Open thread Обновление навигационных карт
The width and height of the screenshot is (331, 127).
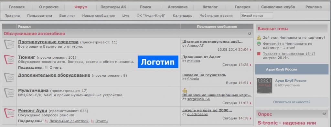[217, 95]
